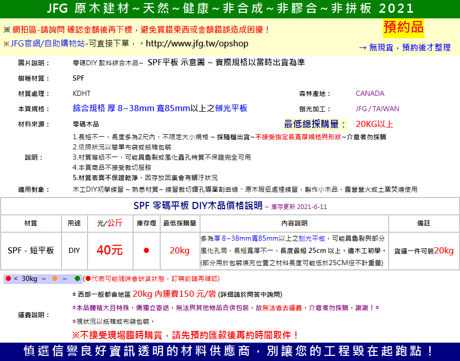Click the purple '本品體積大且特殊' shipping line
The image size is (460, 361).
coord(225,308)
